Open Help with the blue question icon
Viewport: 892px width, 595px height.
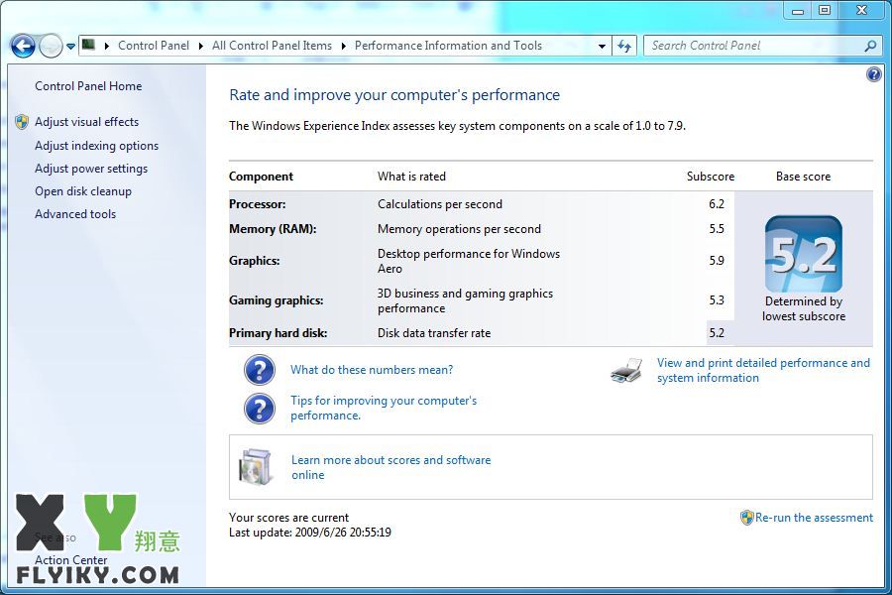point(874,74)
